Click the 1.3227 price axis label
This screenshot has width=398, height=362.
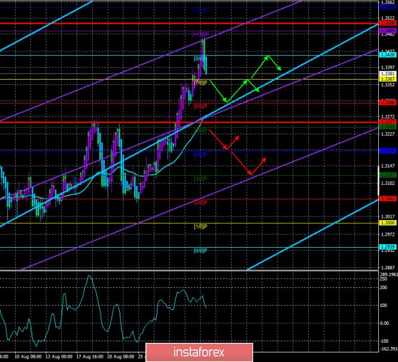point(388,134)
